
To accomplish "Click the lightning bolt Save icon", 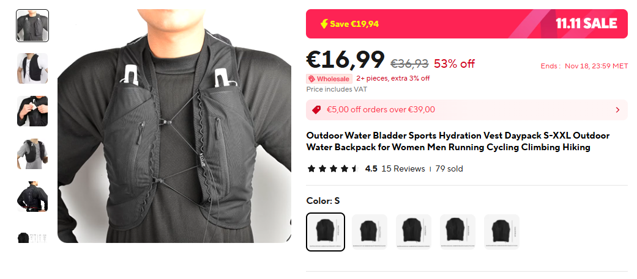I will [324, 24].
